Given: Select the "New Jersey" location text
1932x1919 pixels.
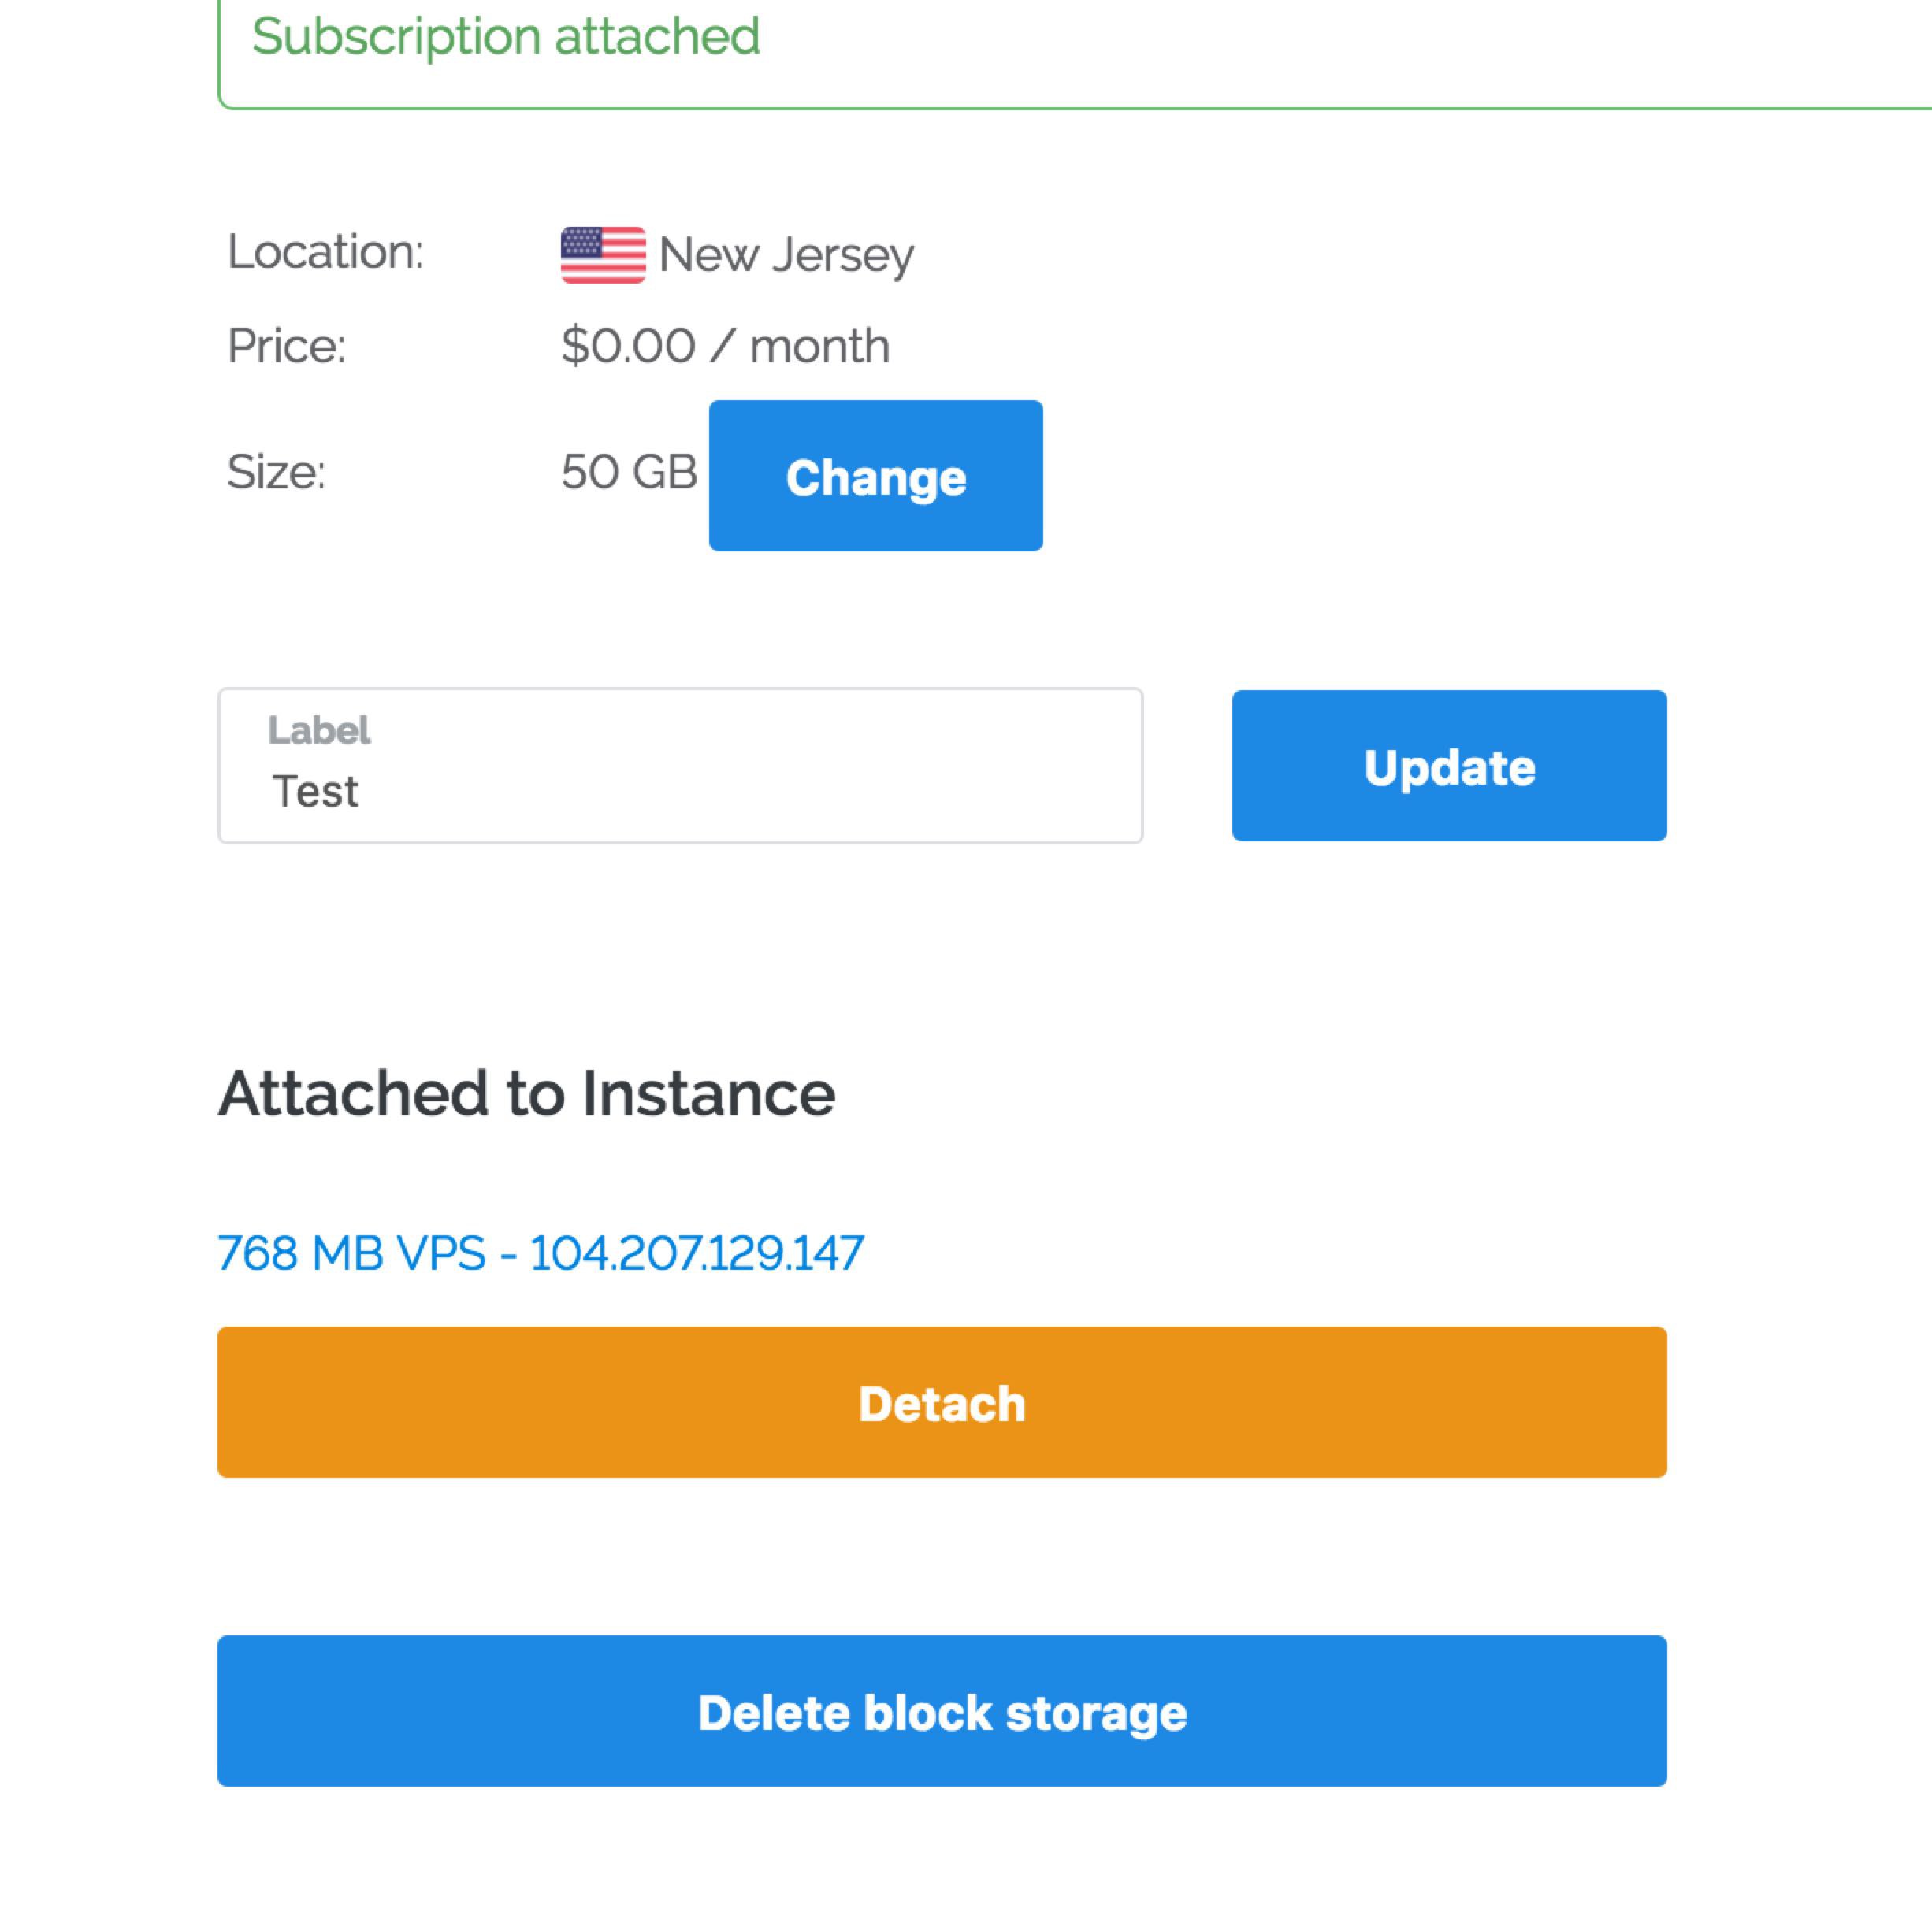Looking at the screenshot, I should pos(786,255).
